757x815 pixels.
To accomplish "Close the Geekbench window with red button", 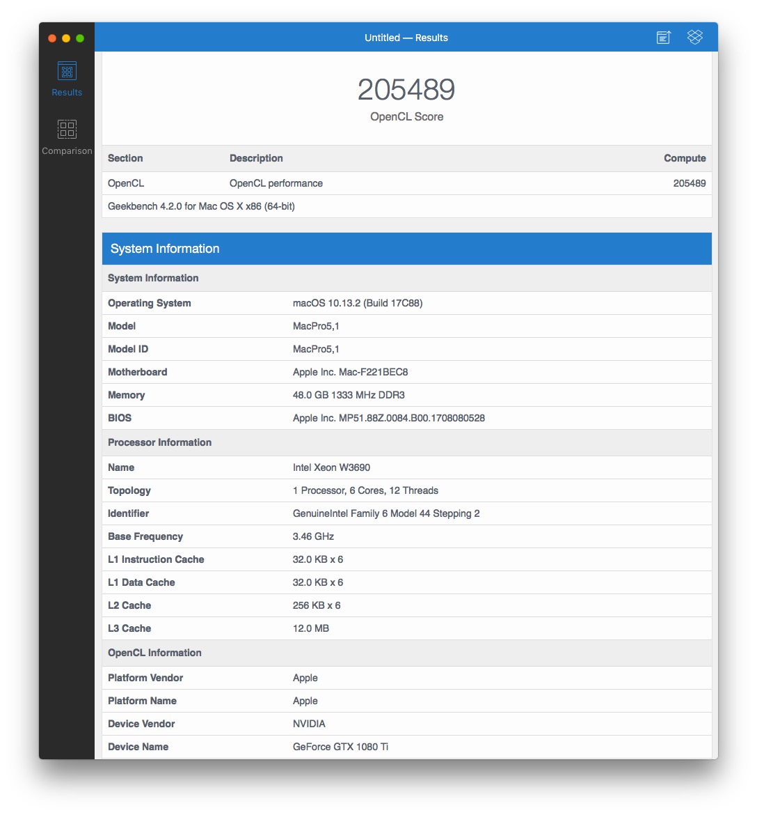I will point(52,38).
